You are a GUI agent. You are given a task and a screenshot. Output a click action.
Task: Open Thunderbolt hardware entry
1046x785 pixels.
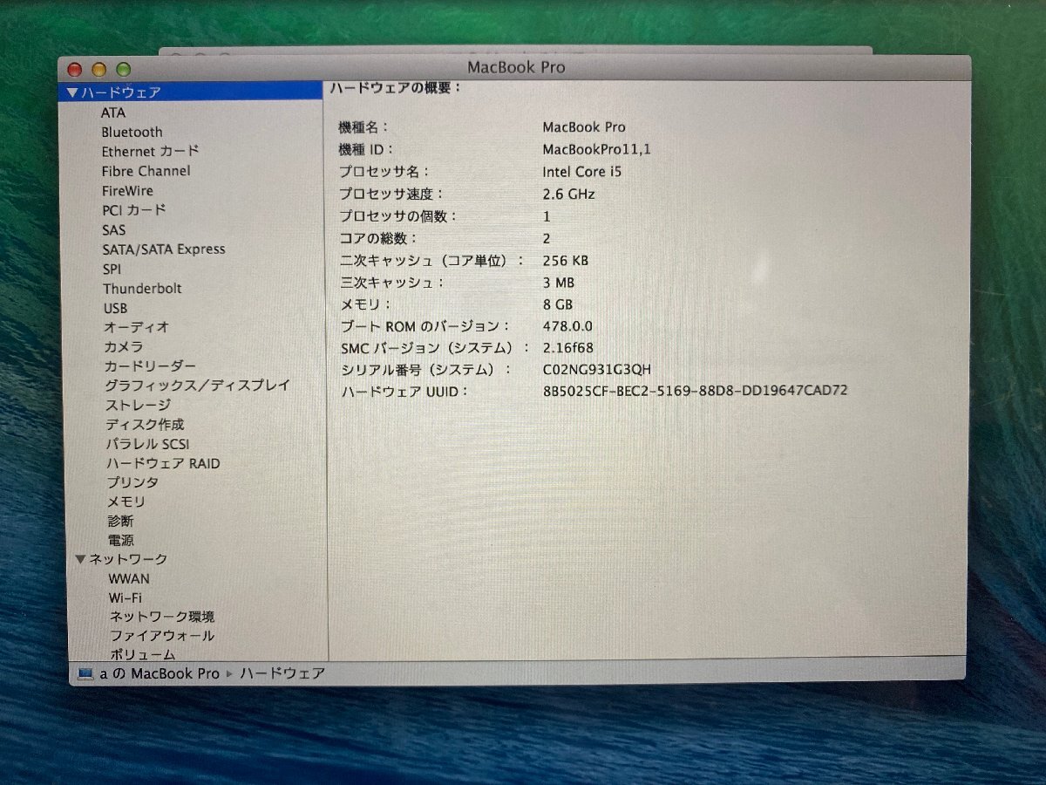[x=142, y=288]
